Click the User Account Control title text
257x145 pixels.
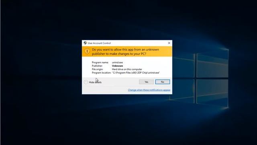click(x=99, y=43)
